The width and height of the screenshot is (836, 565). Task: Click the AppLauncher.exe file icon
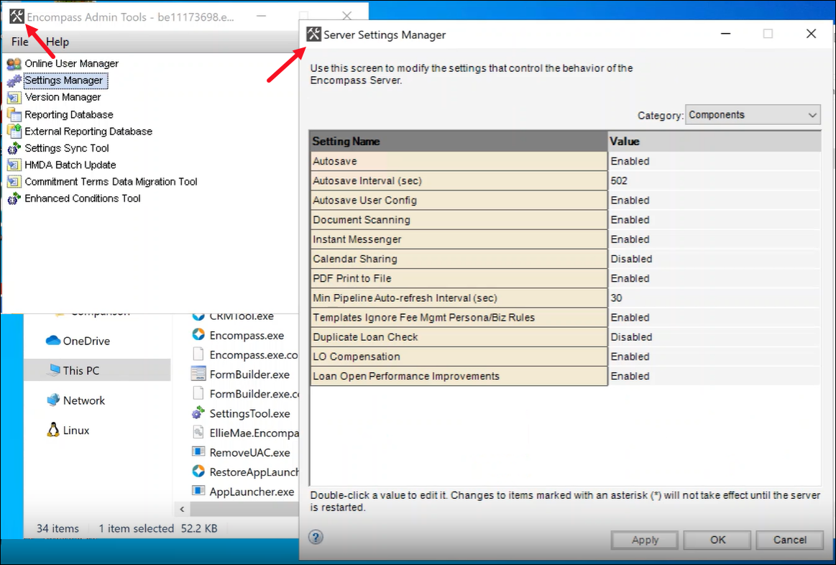pyautogui.click(x=198, y=491)
